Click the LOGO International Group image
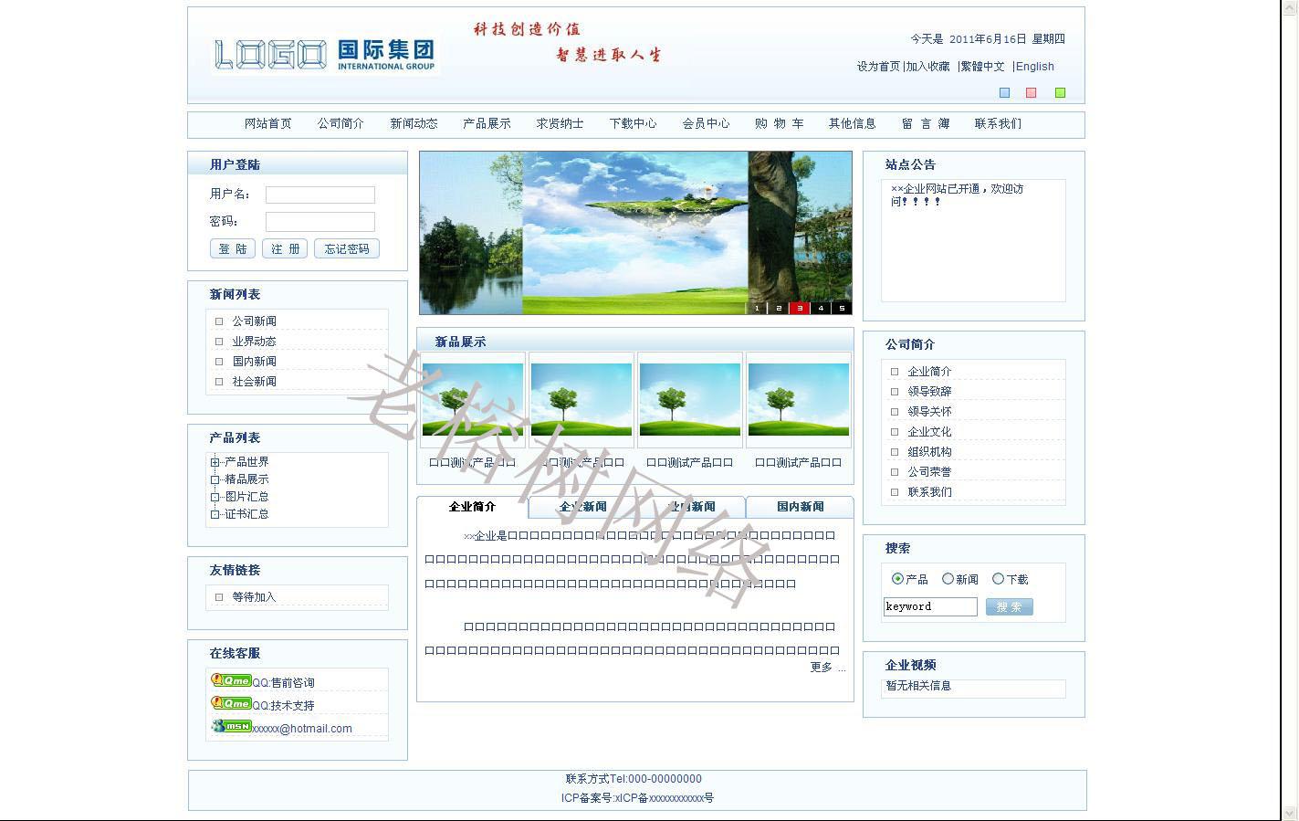 pyautogui.click(x=324, y=55)
